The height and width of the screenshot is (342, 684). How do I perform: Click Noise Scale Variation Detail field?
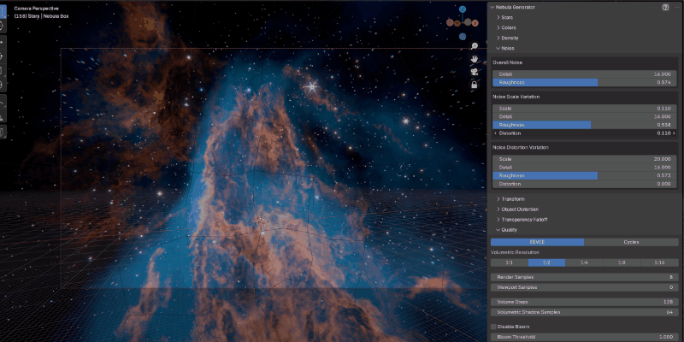point(585,116)
